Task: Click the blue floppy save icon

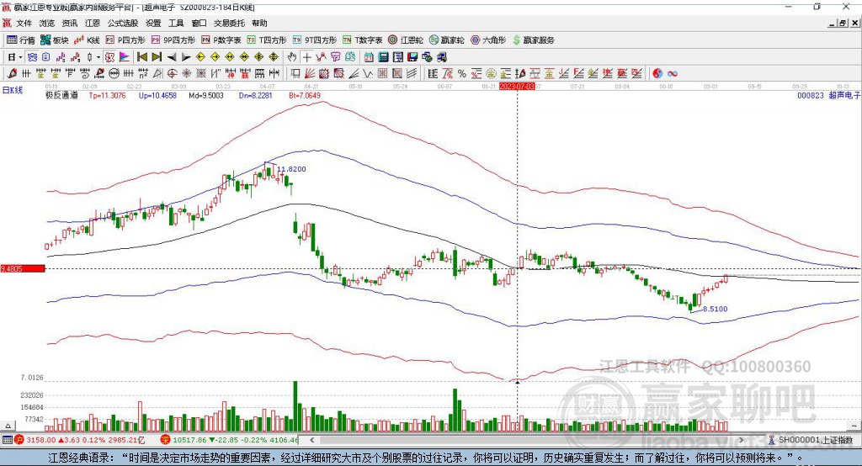Action: (x=412, y=57)
